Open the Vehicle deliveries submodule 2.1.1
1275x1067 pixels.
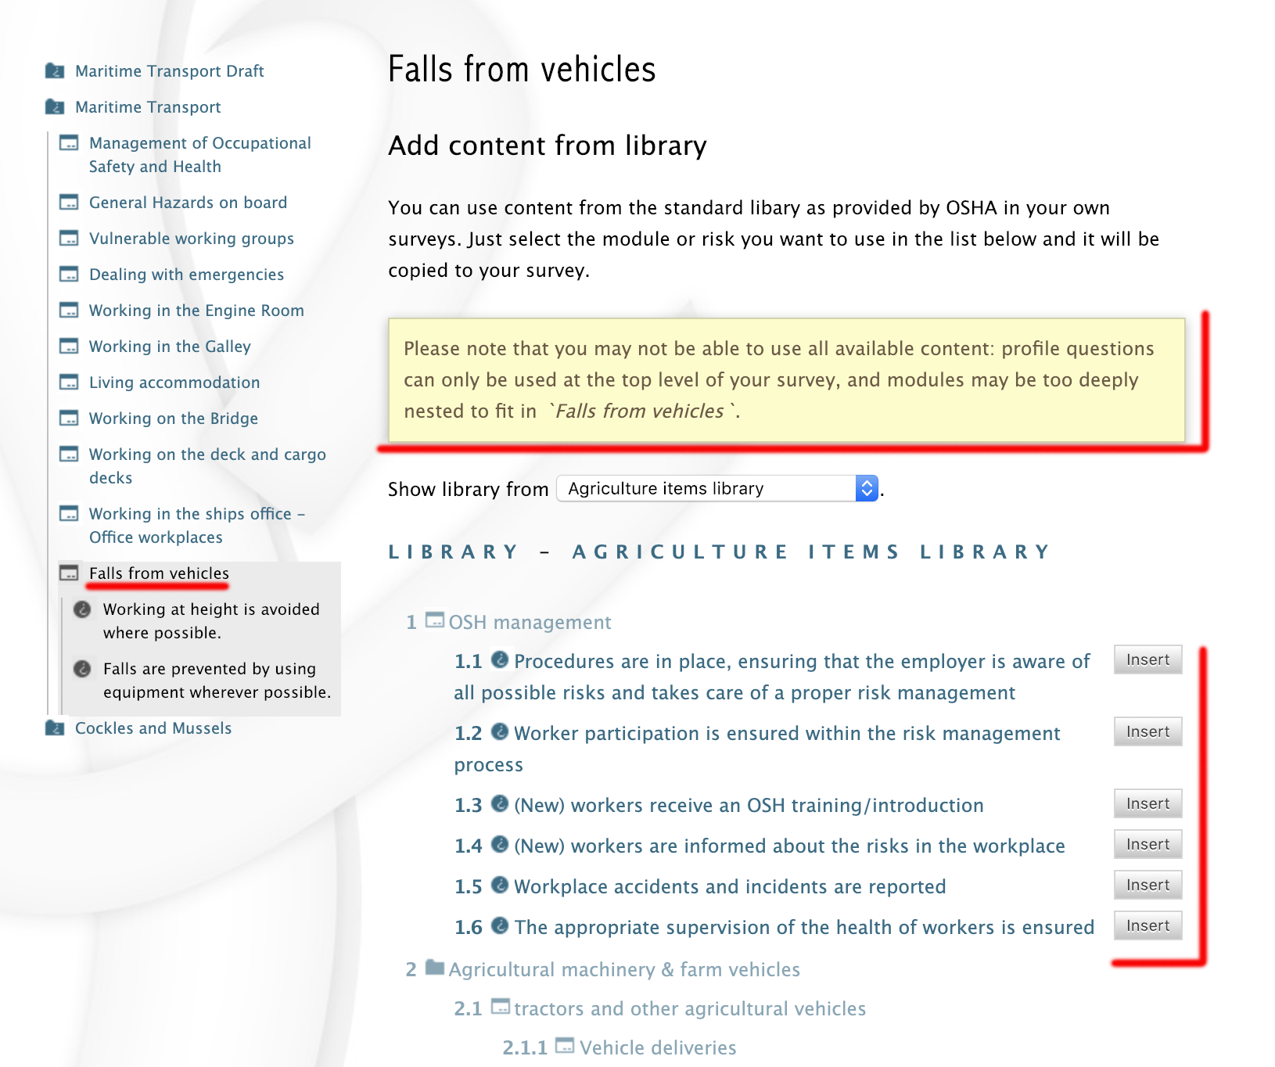657,1048
